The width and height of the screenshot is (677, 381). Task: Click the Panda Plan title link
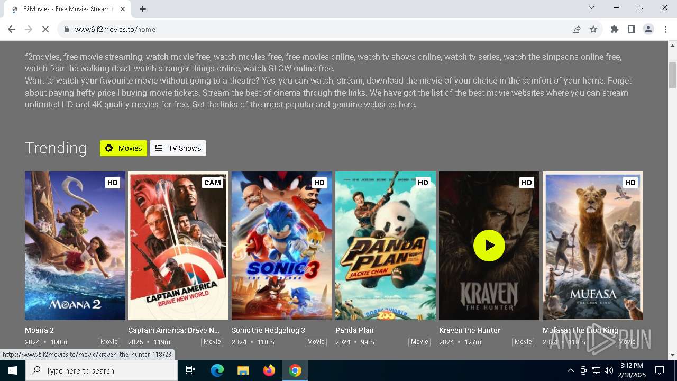(355, 330)
